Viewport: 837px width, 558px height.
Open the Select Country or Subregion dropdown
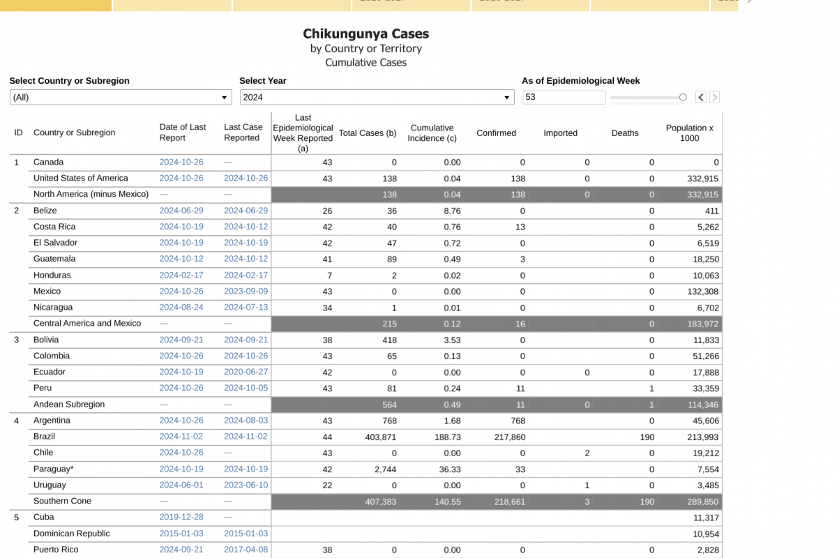click(x=121, y=98)
